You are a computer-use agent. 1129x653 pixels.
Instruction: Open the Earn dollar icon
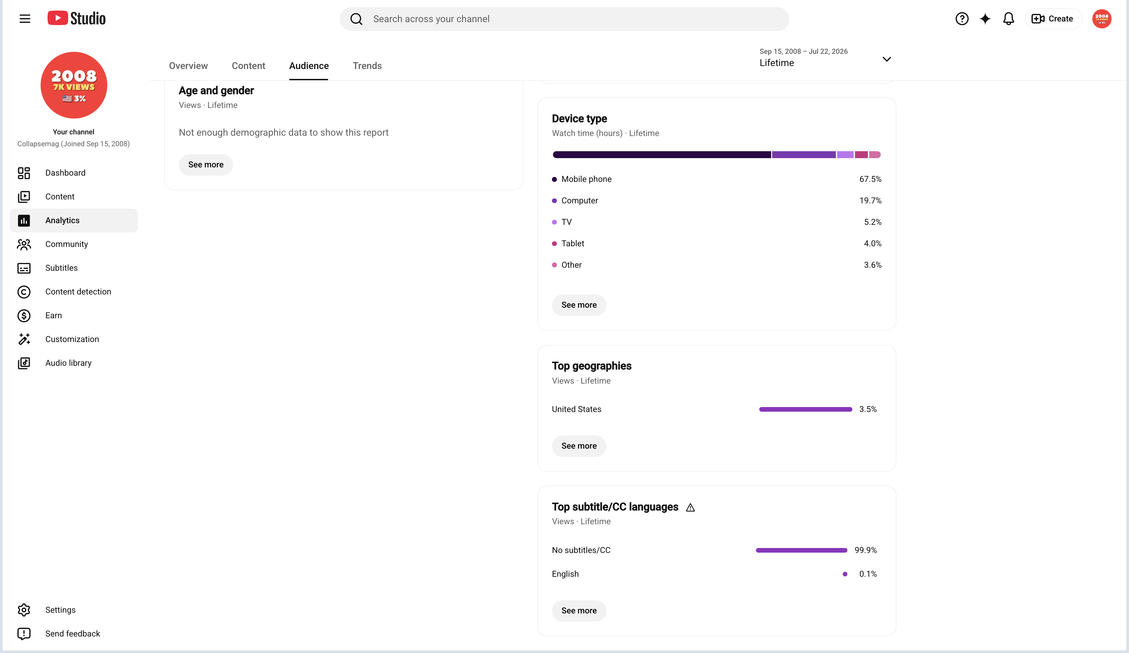click(x=24, y=316)
